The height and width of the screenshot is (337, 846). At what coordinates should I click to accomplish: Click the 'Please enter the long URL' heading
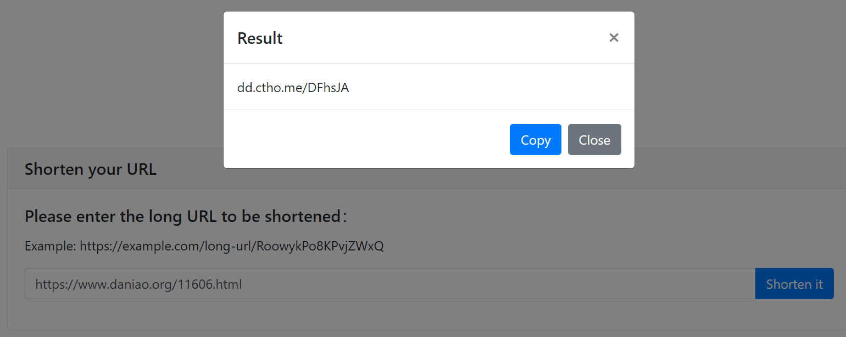pos(186,216)
